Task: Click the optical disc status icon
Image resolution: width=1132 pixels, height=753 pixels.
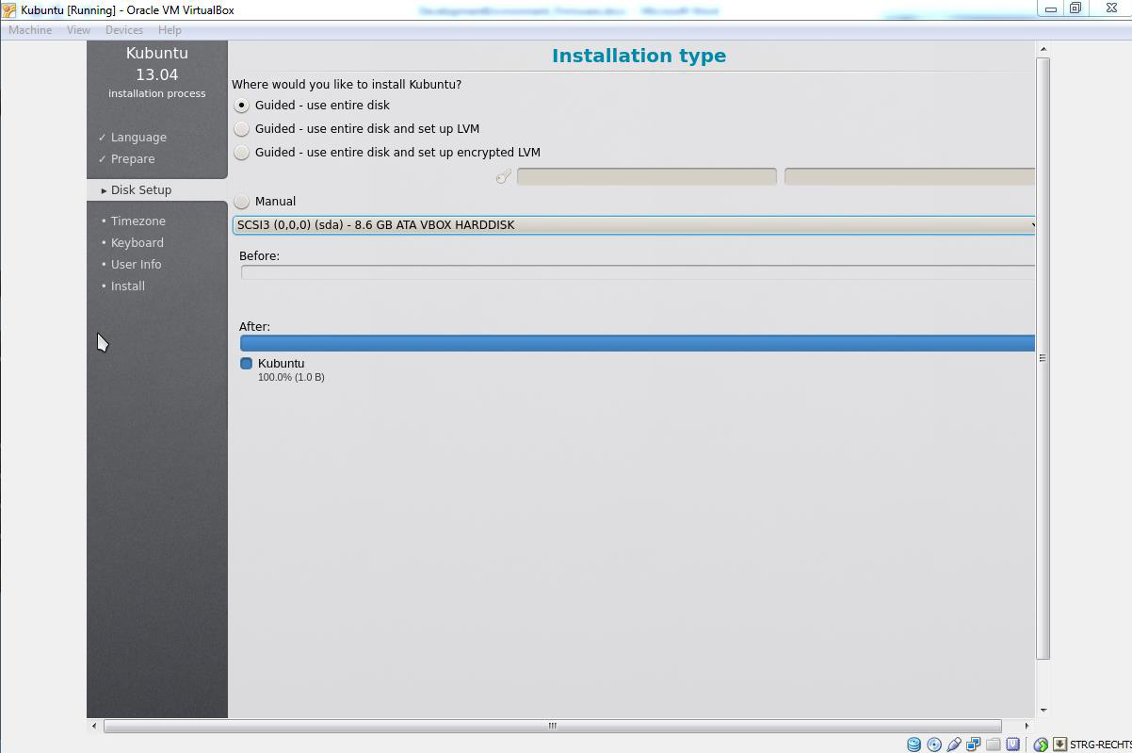Action: point(934,745)
